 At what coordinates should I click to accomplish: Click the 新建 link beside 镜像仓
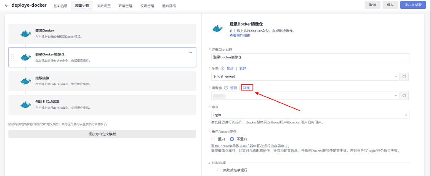247,88
